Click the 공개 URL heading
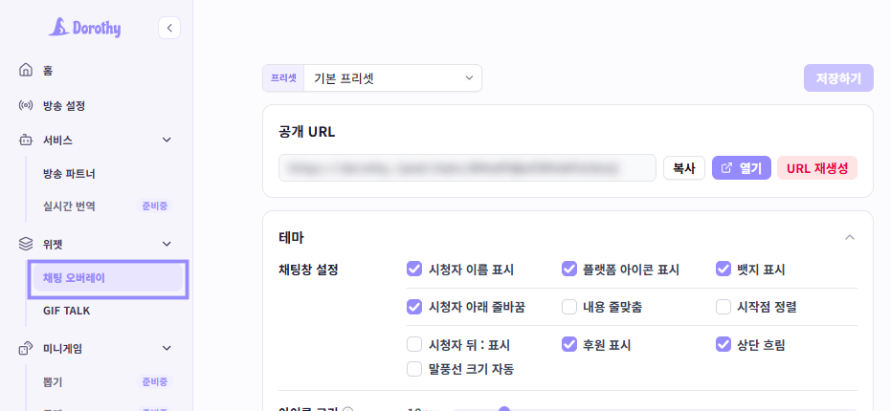This screenshot has height=411, width=890. pos(307,132)
